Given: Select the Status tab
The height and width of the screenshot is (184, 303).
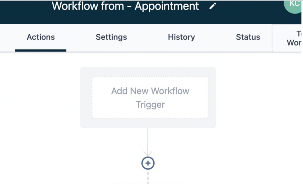Looking at the screenshot, I should [x=248, y=37].
